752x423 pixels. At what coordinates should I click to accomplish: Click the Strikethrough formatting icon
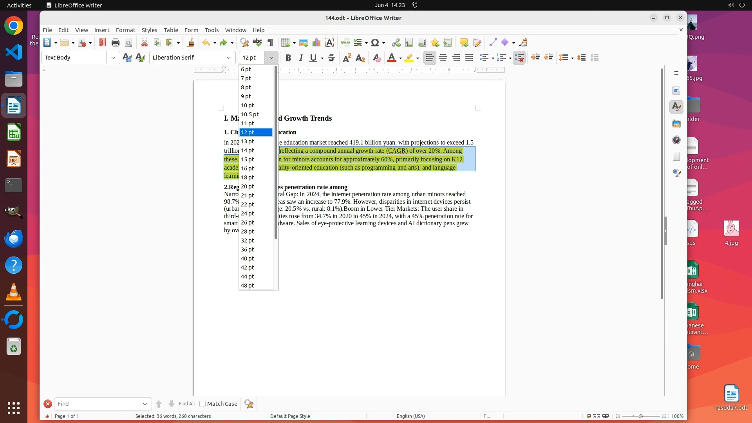(331, 58)
